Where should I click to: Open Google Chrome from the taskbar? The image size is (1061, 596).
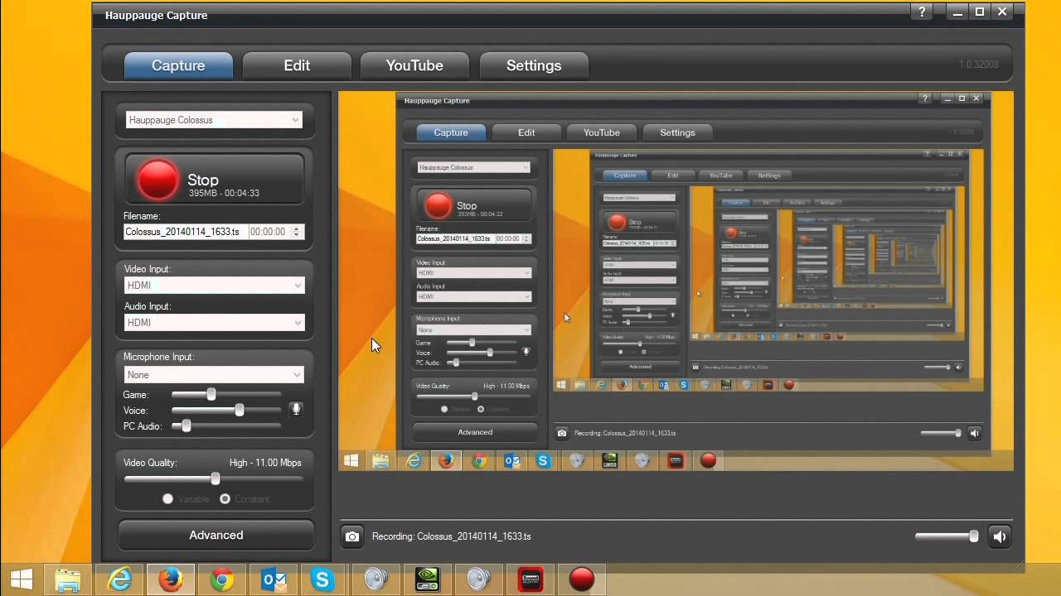(221, 580)
